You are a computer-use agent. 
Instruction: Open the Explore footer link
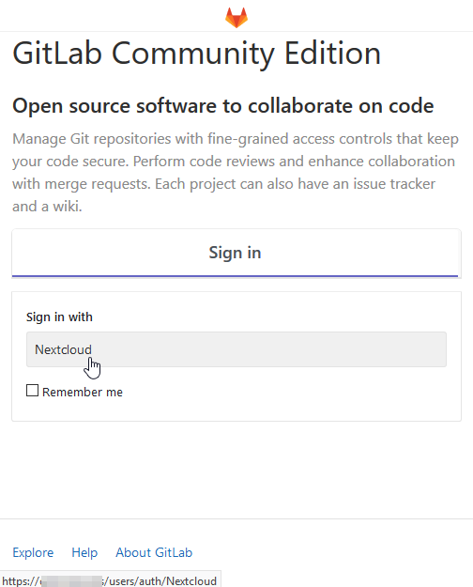coord(33,552)
